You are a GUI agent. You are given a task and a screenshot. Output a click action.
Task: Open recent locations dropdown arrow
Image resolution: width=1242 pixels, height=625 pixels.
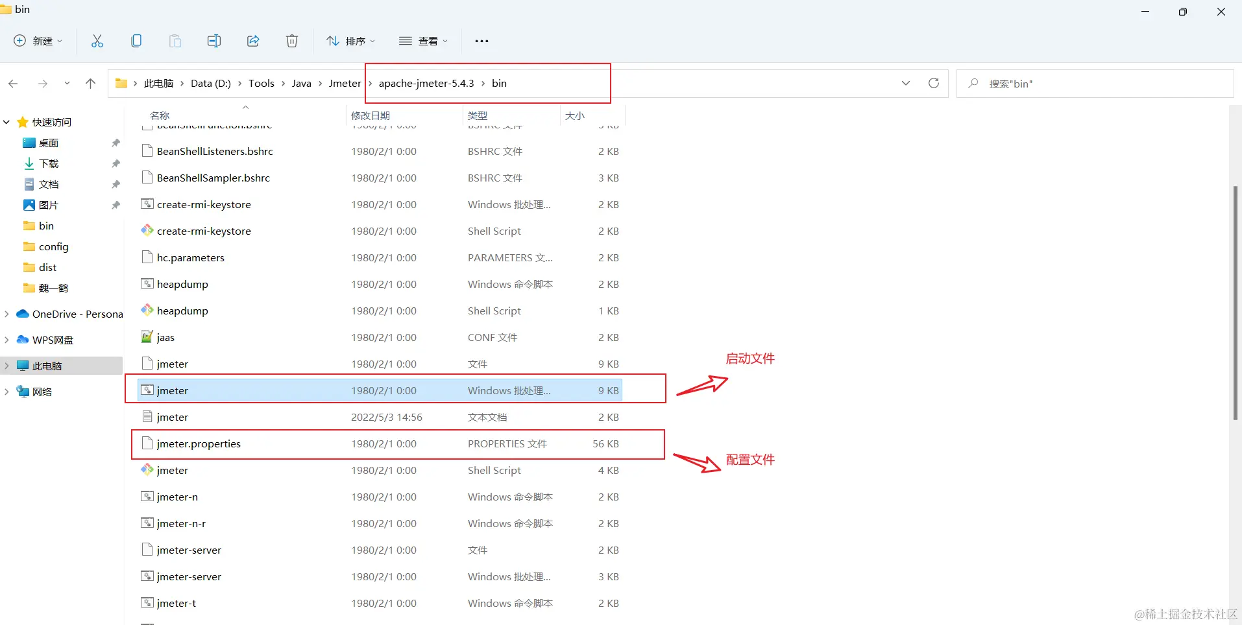pos(67,84)
